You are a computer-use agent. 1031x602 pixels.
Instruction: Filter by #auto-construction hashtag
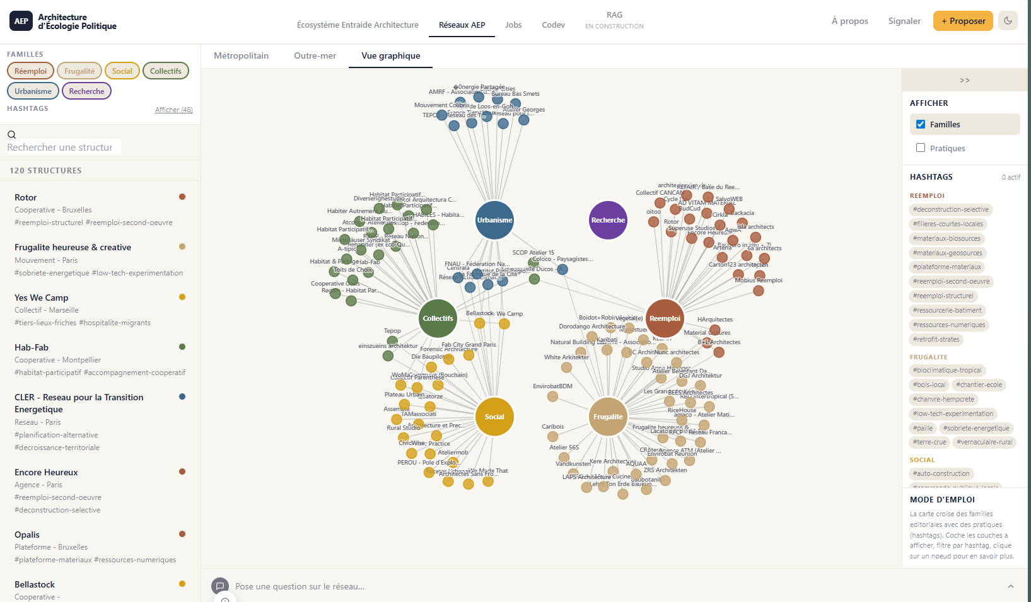tap(941, 473)
